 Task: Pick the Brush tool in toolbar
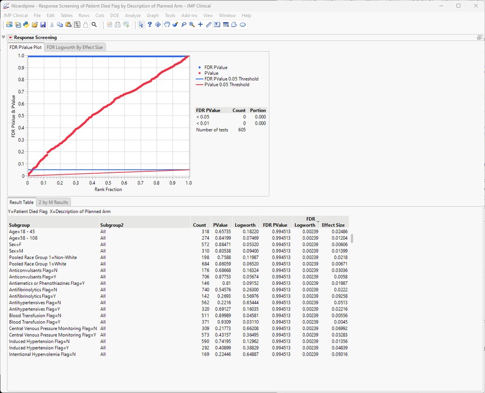(175, 25)
